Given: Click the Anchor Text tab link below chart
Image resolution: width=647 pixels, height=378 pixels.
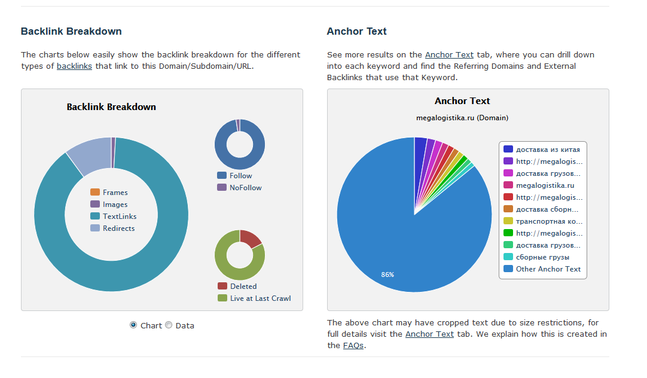Looking at the screenshot, I should click(x=429, y=334).
